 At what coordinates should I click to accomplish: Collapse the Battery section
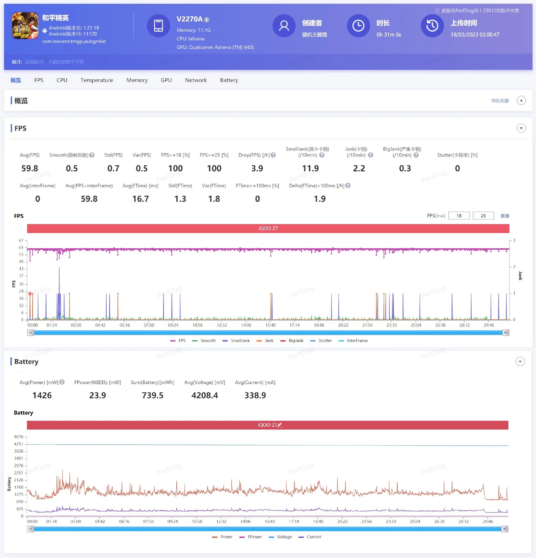click(520, 362)
